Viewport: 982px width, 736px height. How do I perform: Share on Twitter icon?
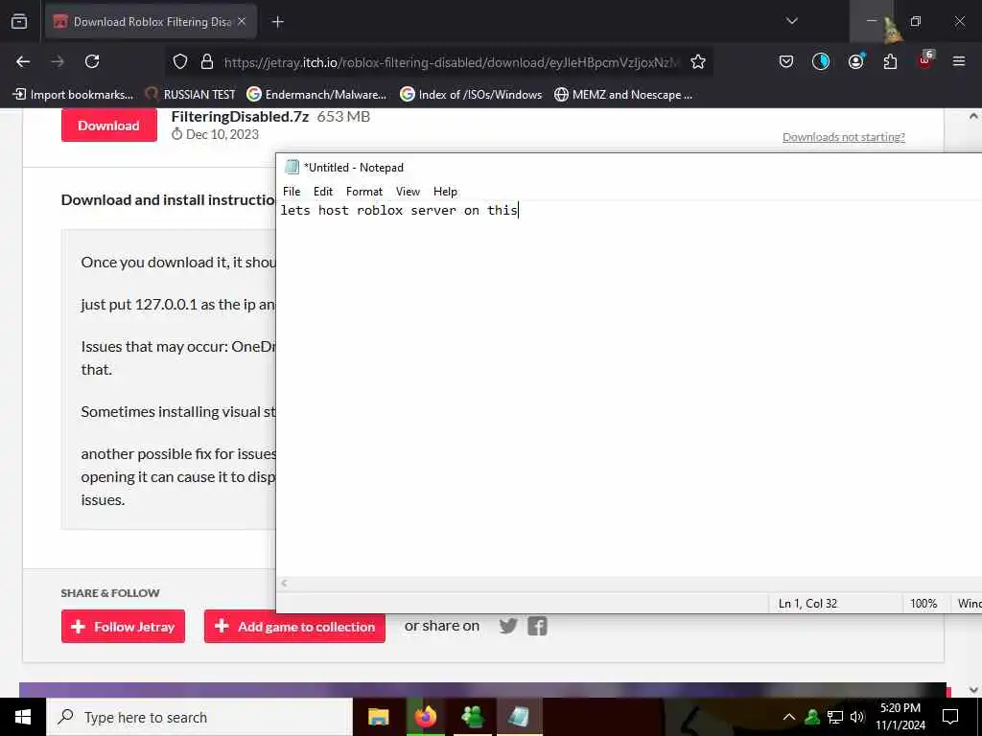[x=508, y=626]
